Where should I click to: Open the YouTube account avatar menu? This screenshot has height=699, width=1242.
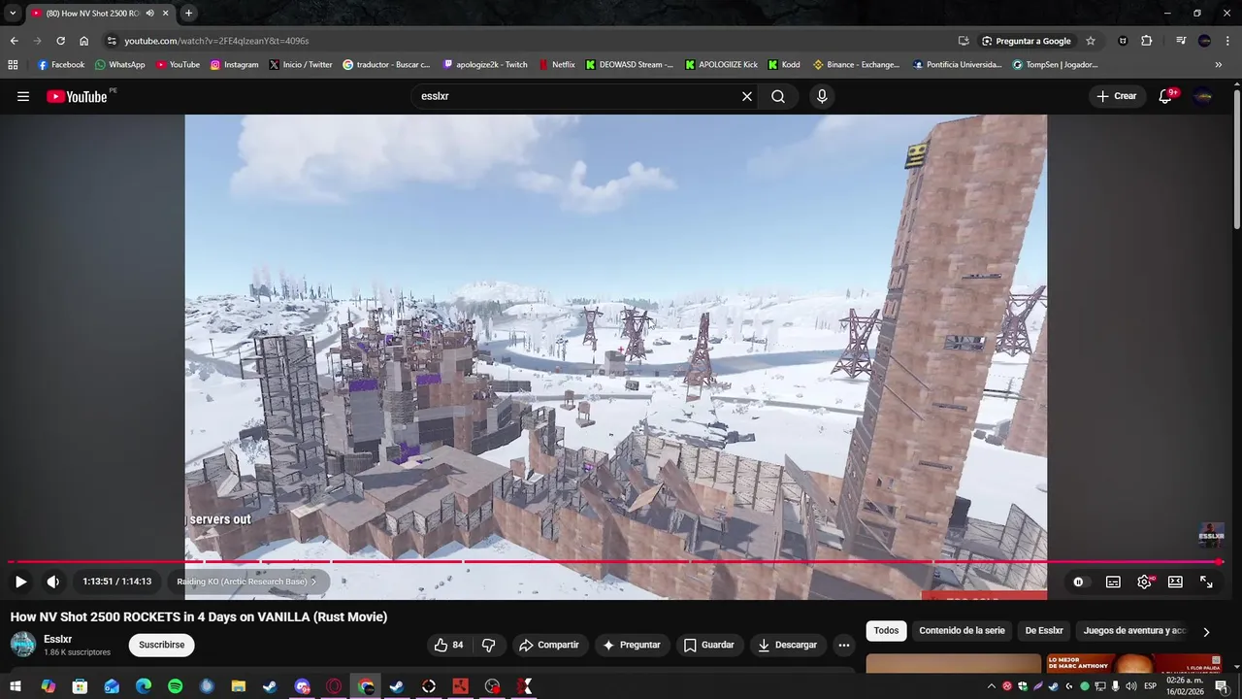click(1203, 96)
